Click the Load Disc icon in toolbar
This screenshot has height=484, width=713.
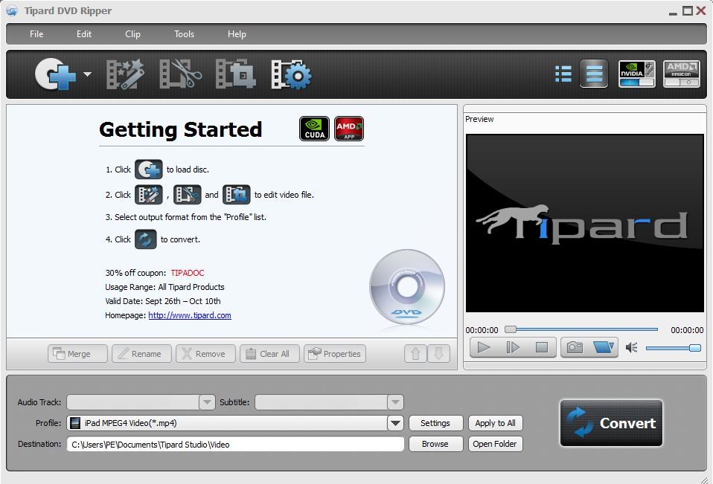[55, 74]
